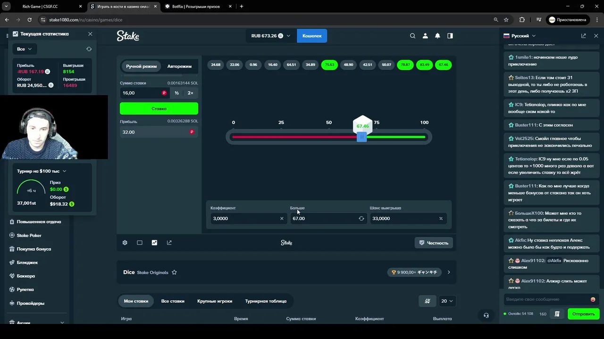The width and height of the screenshot is (604, 339).
Task: Swap roll over/under in Больше field
Action: (x=361, y=218)
